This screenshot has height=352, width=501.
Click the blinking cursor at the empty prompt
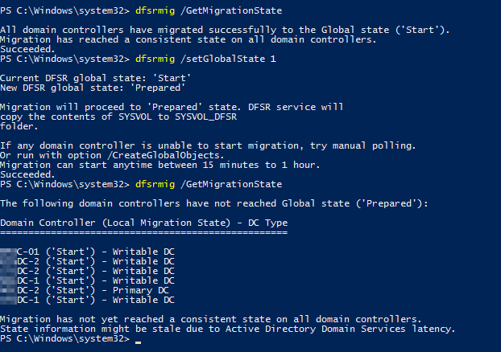[138, 342]
